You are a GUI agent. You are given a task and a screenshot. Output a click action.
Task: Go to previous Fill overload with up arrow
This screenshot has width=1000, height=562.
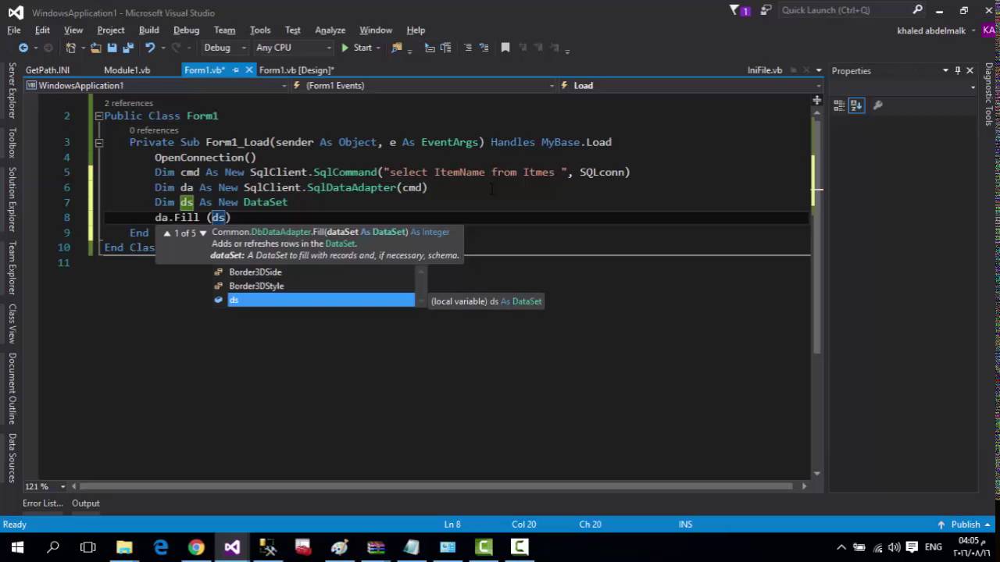click(166, 233)
